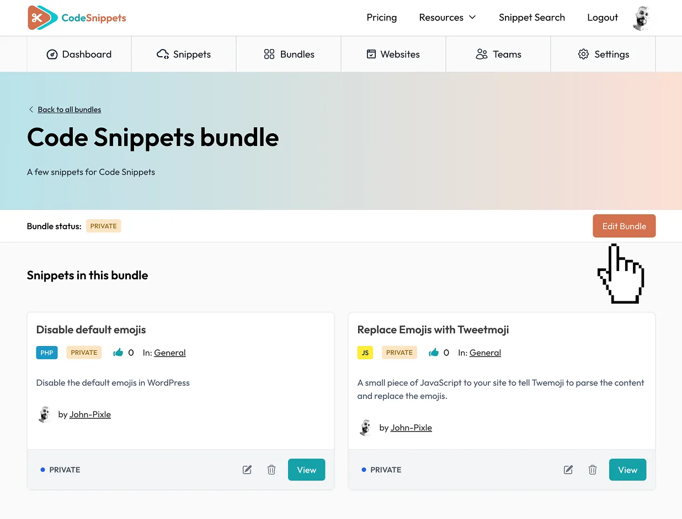Open the user profile avatar in header

(x=642, y=18)
